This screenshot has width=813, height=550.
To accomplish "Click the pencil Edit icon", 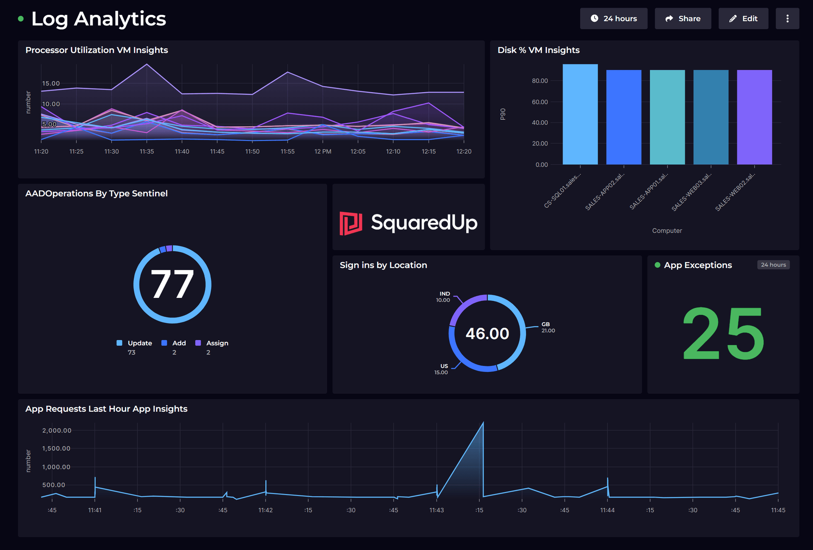I will [x=733, y=19].
